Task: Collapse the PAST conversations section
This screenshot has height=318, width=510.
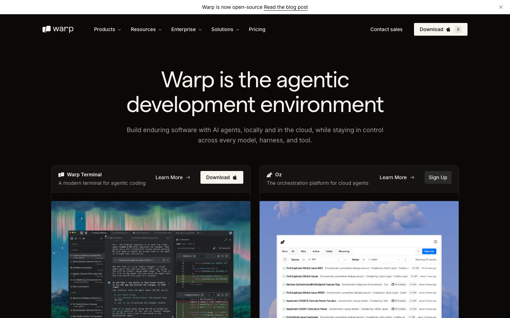Action: [x=74, y=293]
